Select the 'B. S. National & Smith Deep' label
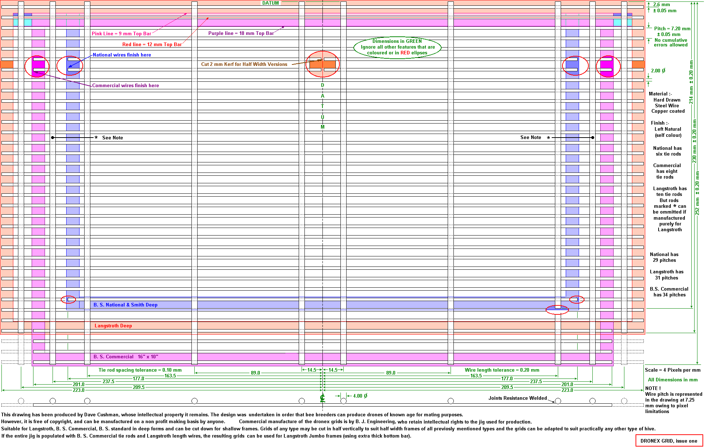This screenshot has height=448, width=705. pyautogui.click(x=125, y=305)
